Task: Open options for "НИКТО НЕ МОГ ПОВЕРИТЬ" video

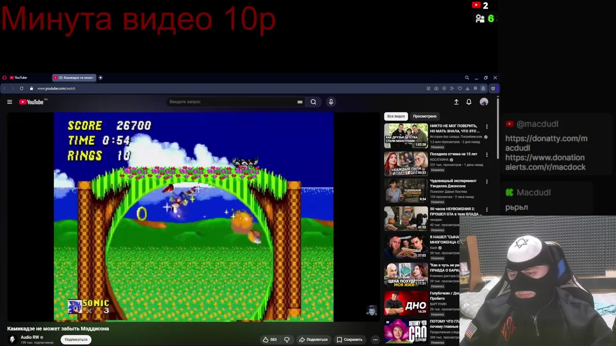Action: (x=487, y=127)
